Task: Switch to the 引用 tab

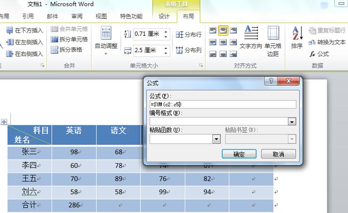Action: 28,16
